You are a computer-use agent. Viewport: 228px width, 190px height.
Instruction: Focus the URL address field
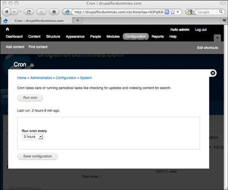click(118, 12)
